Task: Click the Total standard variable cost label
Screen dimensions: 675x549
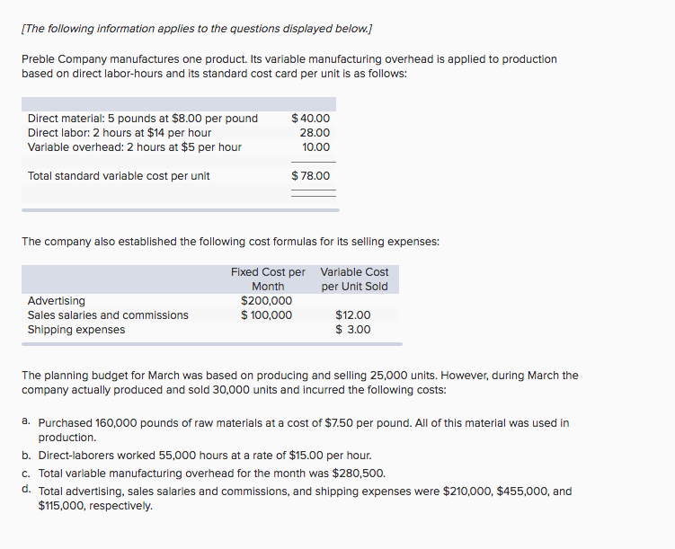Action: [x=119, y=176]
